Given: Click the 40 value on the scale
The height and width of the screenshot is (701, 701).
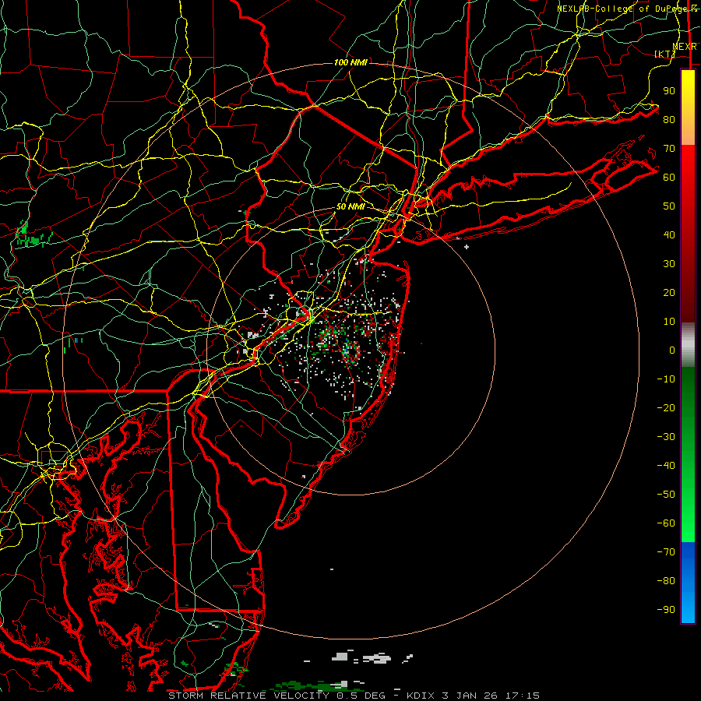Looking at the screenshot, I should click(669, 234).
